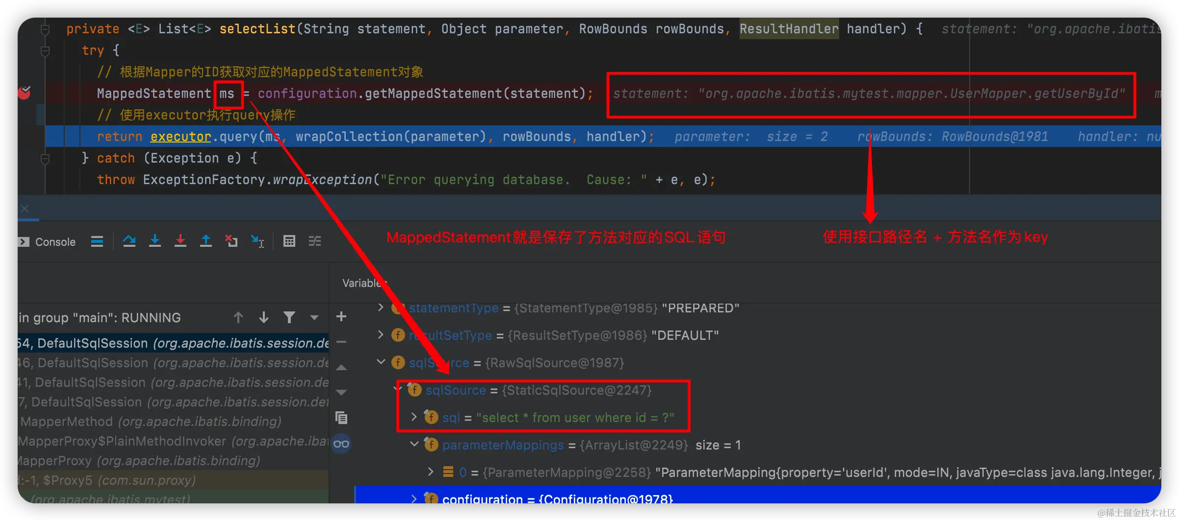Select the DefaultSqlSession frame at line 54
Viewport: 1179px width, 521px height.
pos(173,343)
